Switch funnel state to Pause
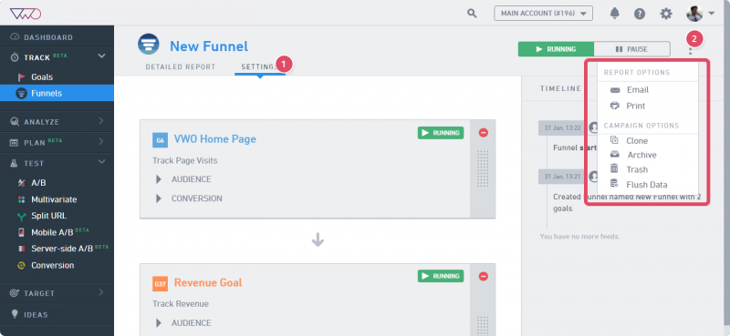 pyautogui.click(x=631, y=49)
